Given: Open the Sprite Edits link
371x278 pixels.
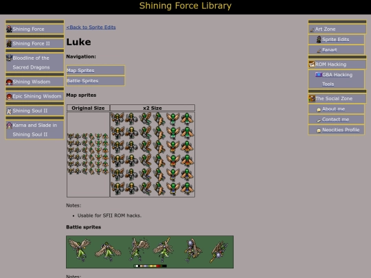Looking at the screenshot, I should pyautogui.click(x=336, y=40).
